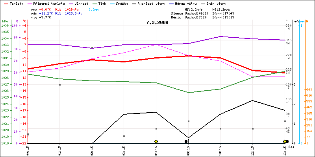Image resolution: width=315 pixels, height=157 pixels.
Task: Click the hPa pressure axis header
Action: pyautogui.click(x=5, y=21)
